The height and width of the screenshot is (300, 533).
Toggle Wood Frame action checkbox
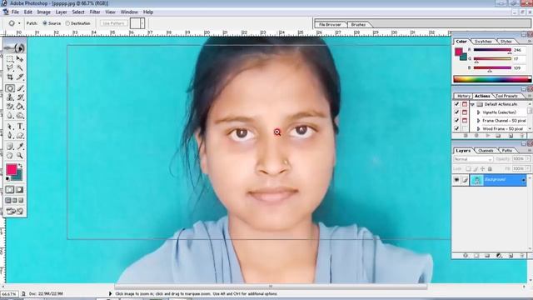456,128
